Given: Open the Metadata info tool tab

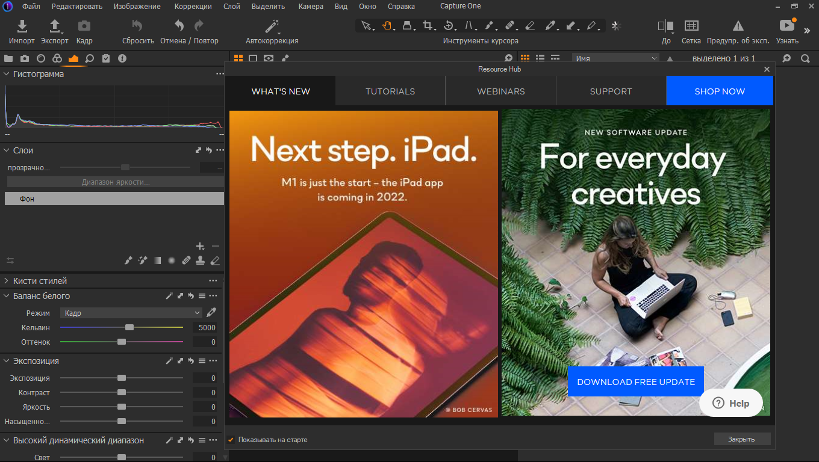Looking at the screenshot, I should pos(122,58).
